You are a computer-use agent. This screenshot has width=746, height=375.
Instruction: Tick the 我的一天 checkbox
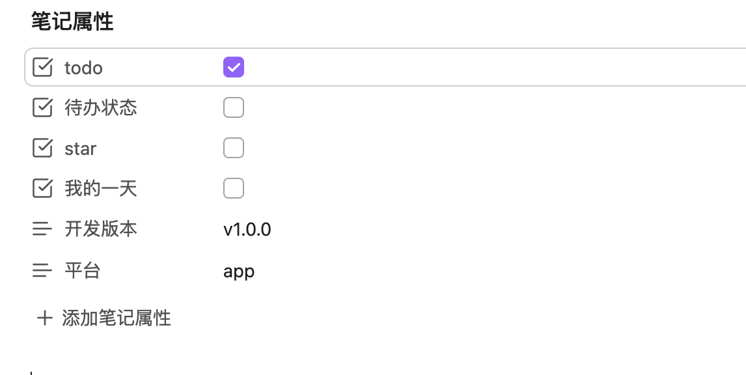(234, 189)
